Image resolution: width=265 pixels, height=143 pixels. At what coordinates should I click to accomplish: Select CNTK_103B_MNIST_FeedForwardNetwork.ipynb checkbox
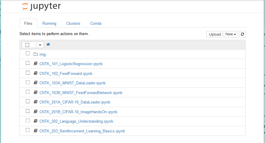point(28,92)
